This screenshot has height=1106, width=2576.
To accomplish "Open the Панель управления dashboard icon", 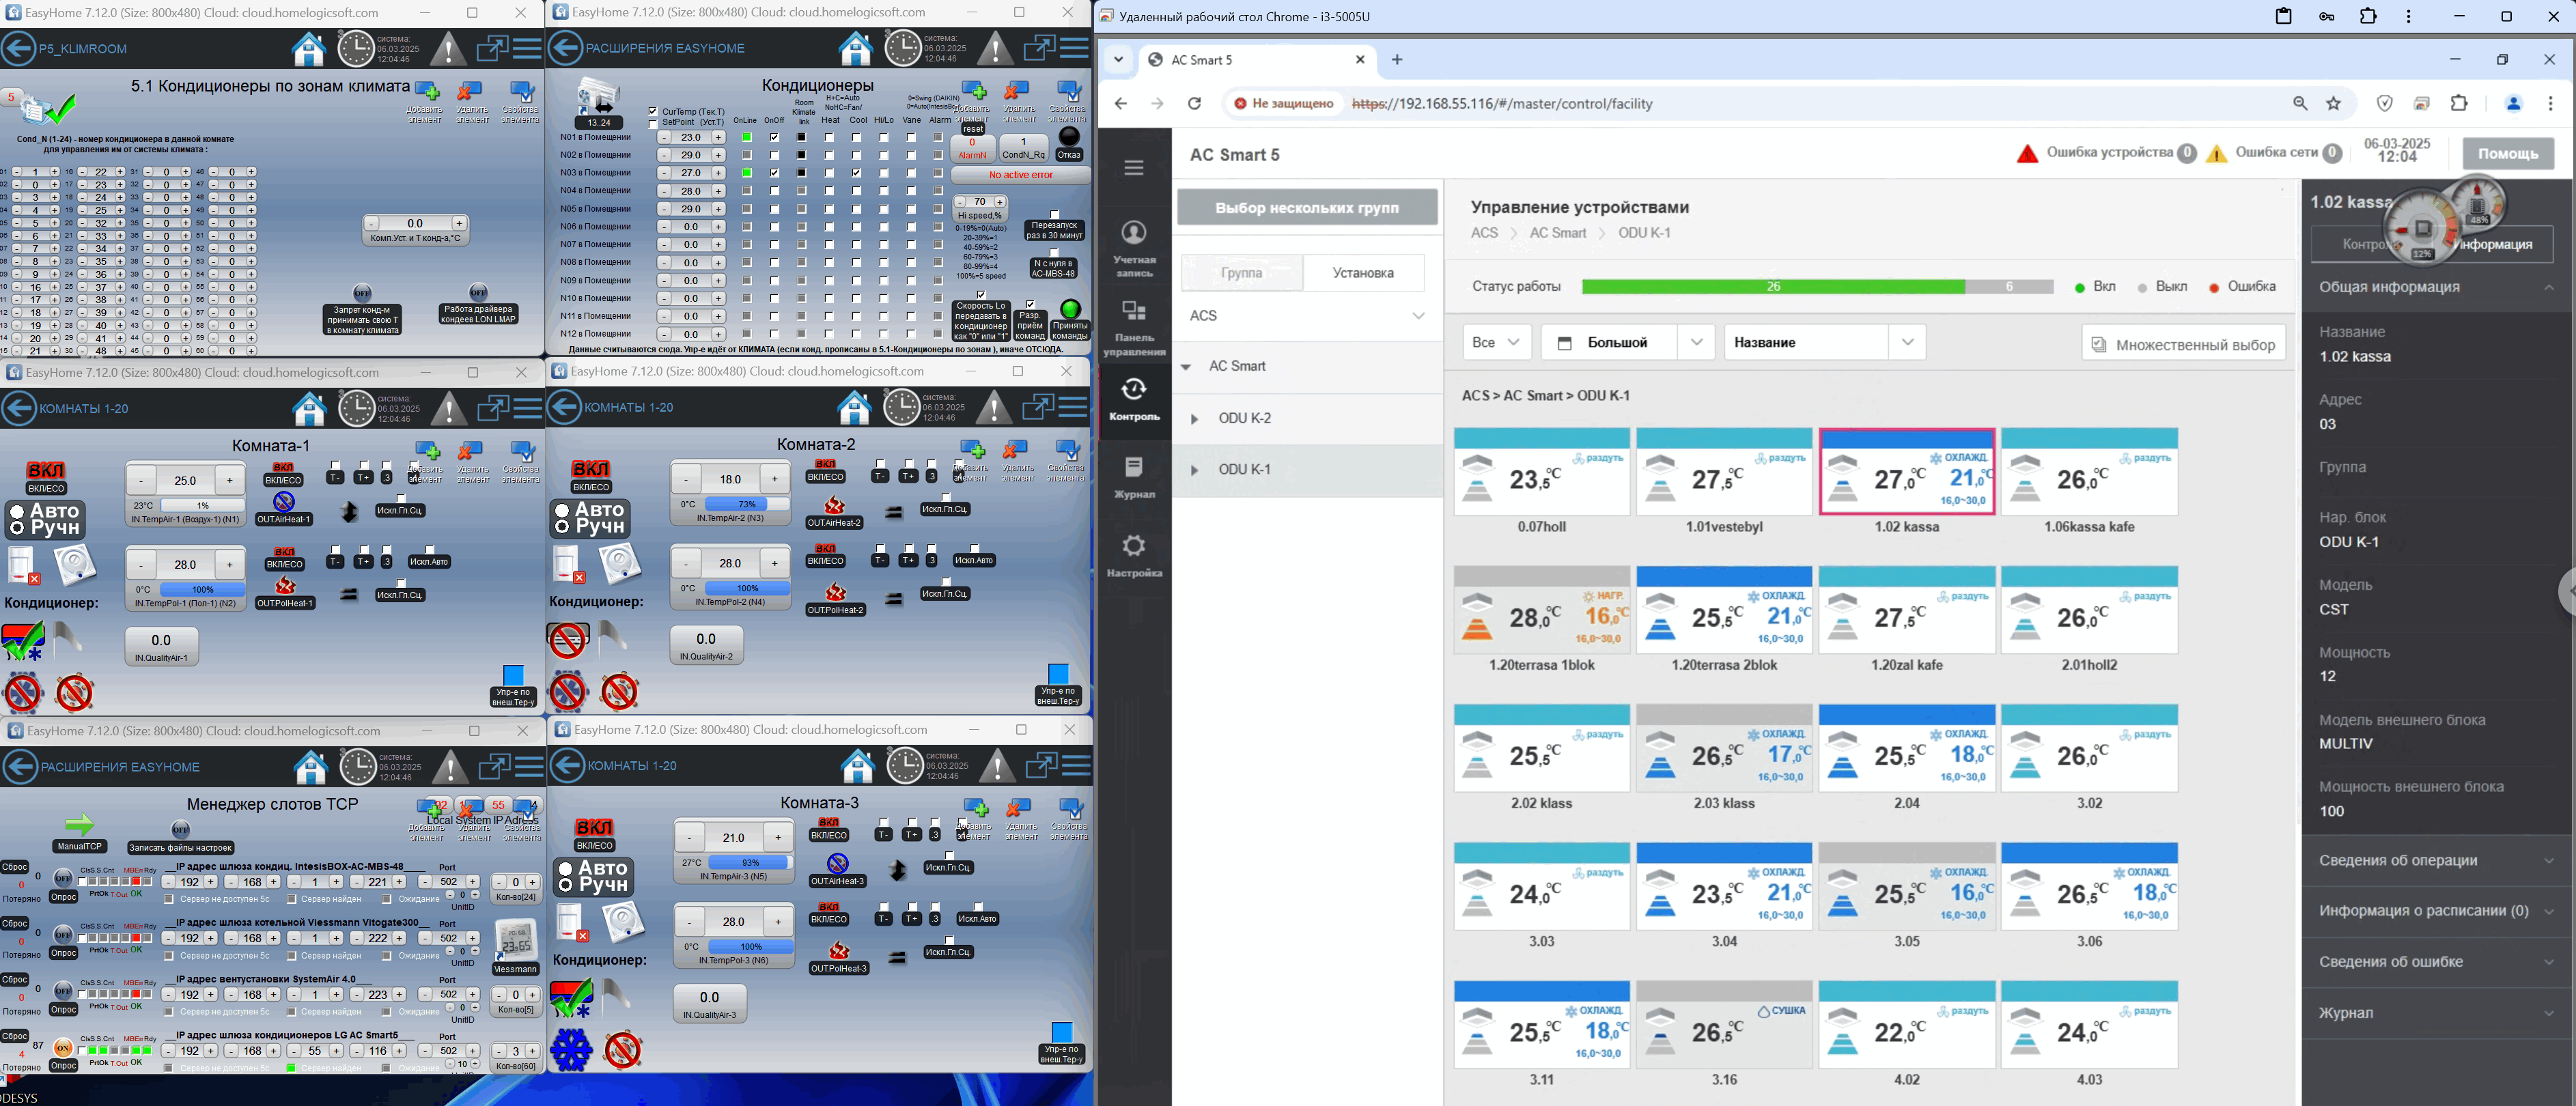I will pyautogui.click(x=1133, y=319).
